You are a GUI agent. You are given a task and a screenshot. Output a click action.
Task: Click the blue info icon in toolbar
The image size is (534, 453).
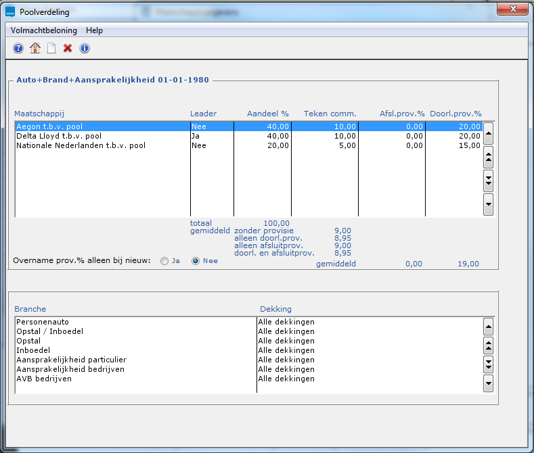[x=85, y=48]
